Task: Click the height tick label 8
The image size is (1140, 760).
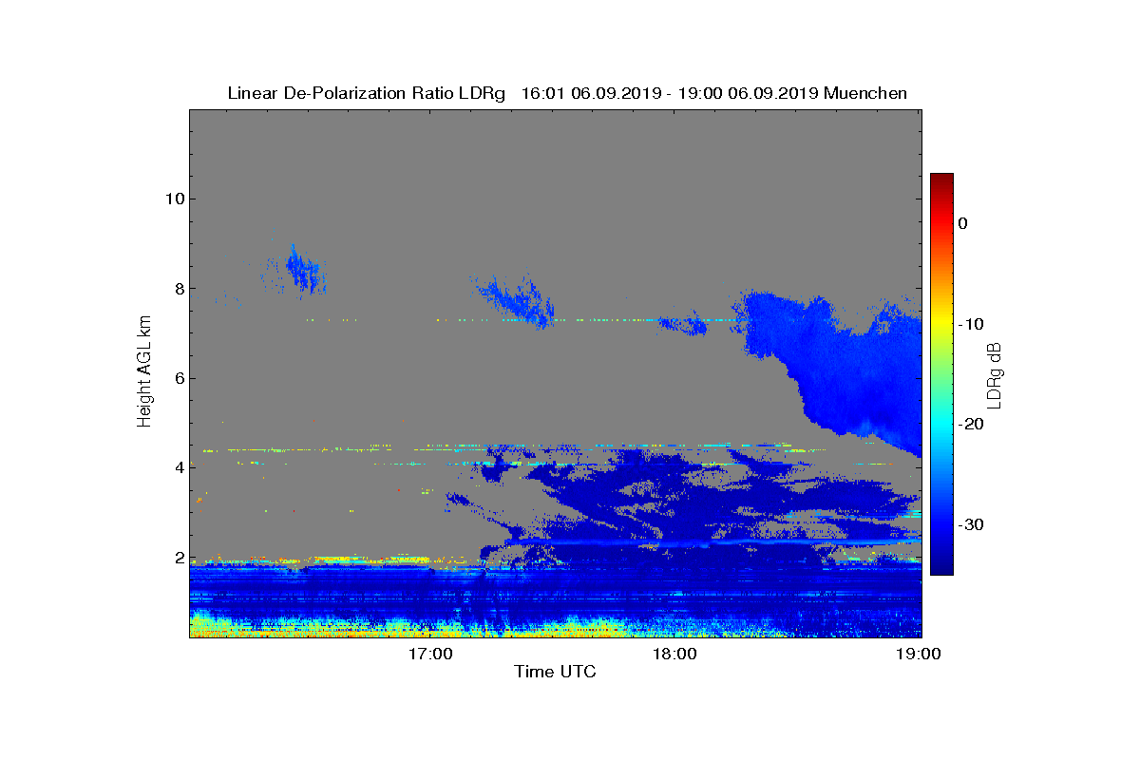Action: click(x=179, y=289)
